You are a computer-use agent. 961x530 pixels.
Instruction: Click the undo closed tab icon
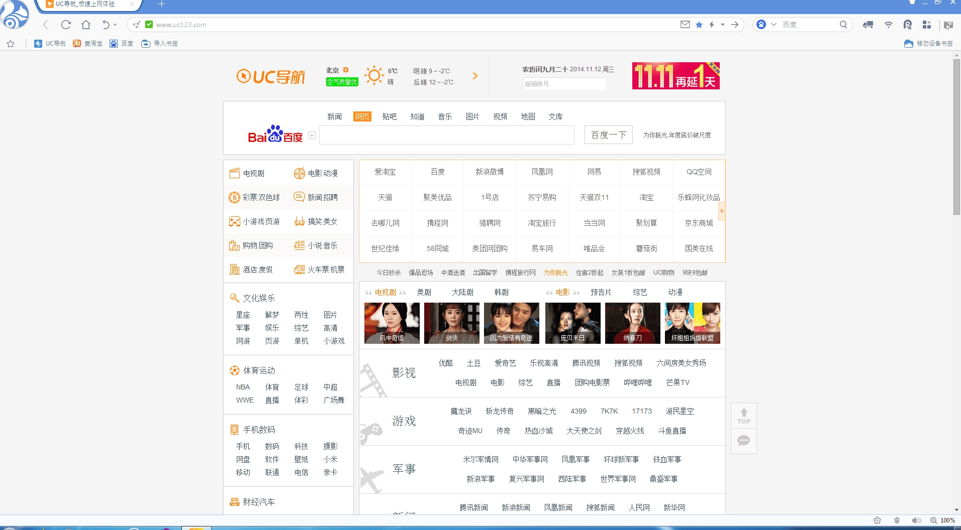(106, 25)
